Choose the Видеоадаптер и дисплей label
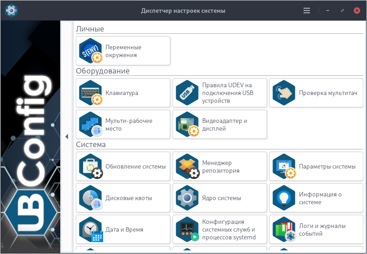 pos(225,125)
